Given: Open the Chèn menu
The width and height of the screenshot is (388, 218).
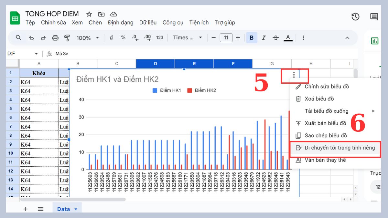Looking at the screenshot, I should click(x=95, y=23).
